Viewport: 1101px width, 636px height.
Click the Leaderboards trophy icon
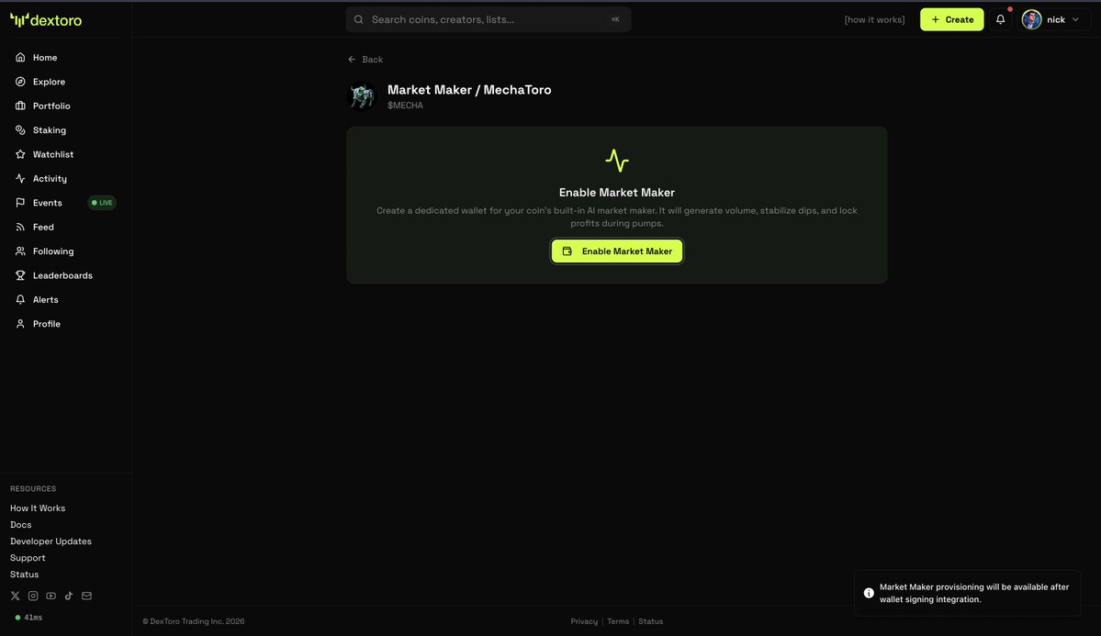coord(20,275)
